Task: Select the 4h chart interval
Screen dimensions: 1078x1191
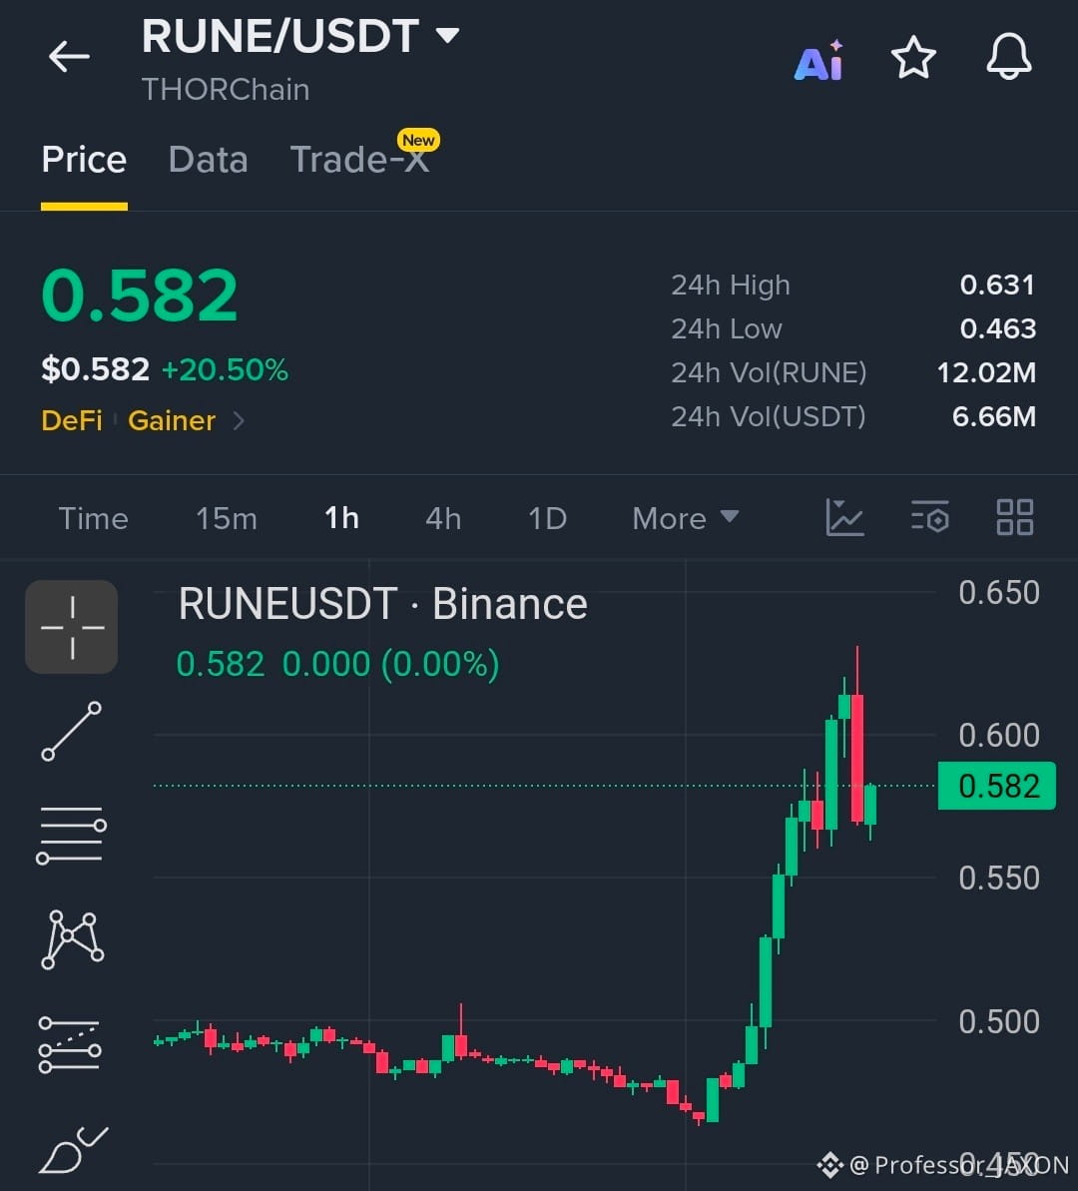Action: pos(443,519)
